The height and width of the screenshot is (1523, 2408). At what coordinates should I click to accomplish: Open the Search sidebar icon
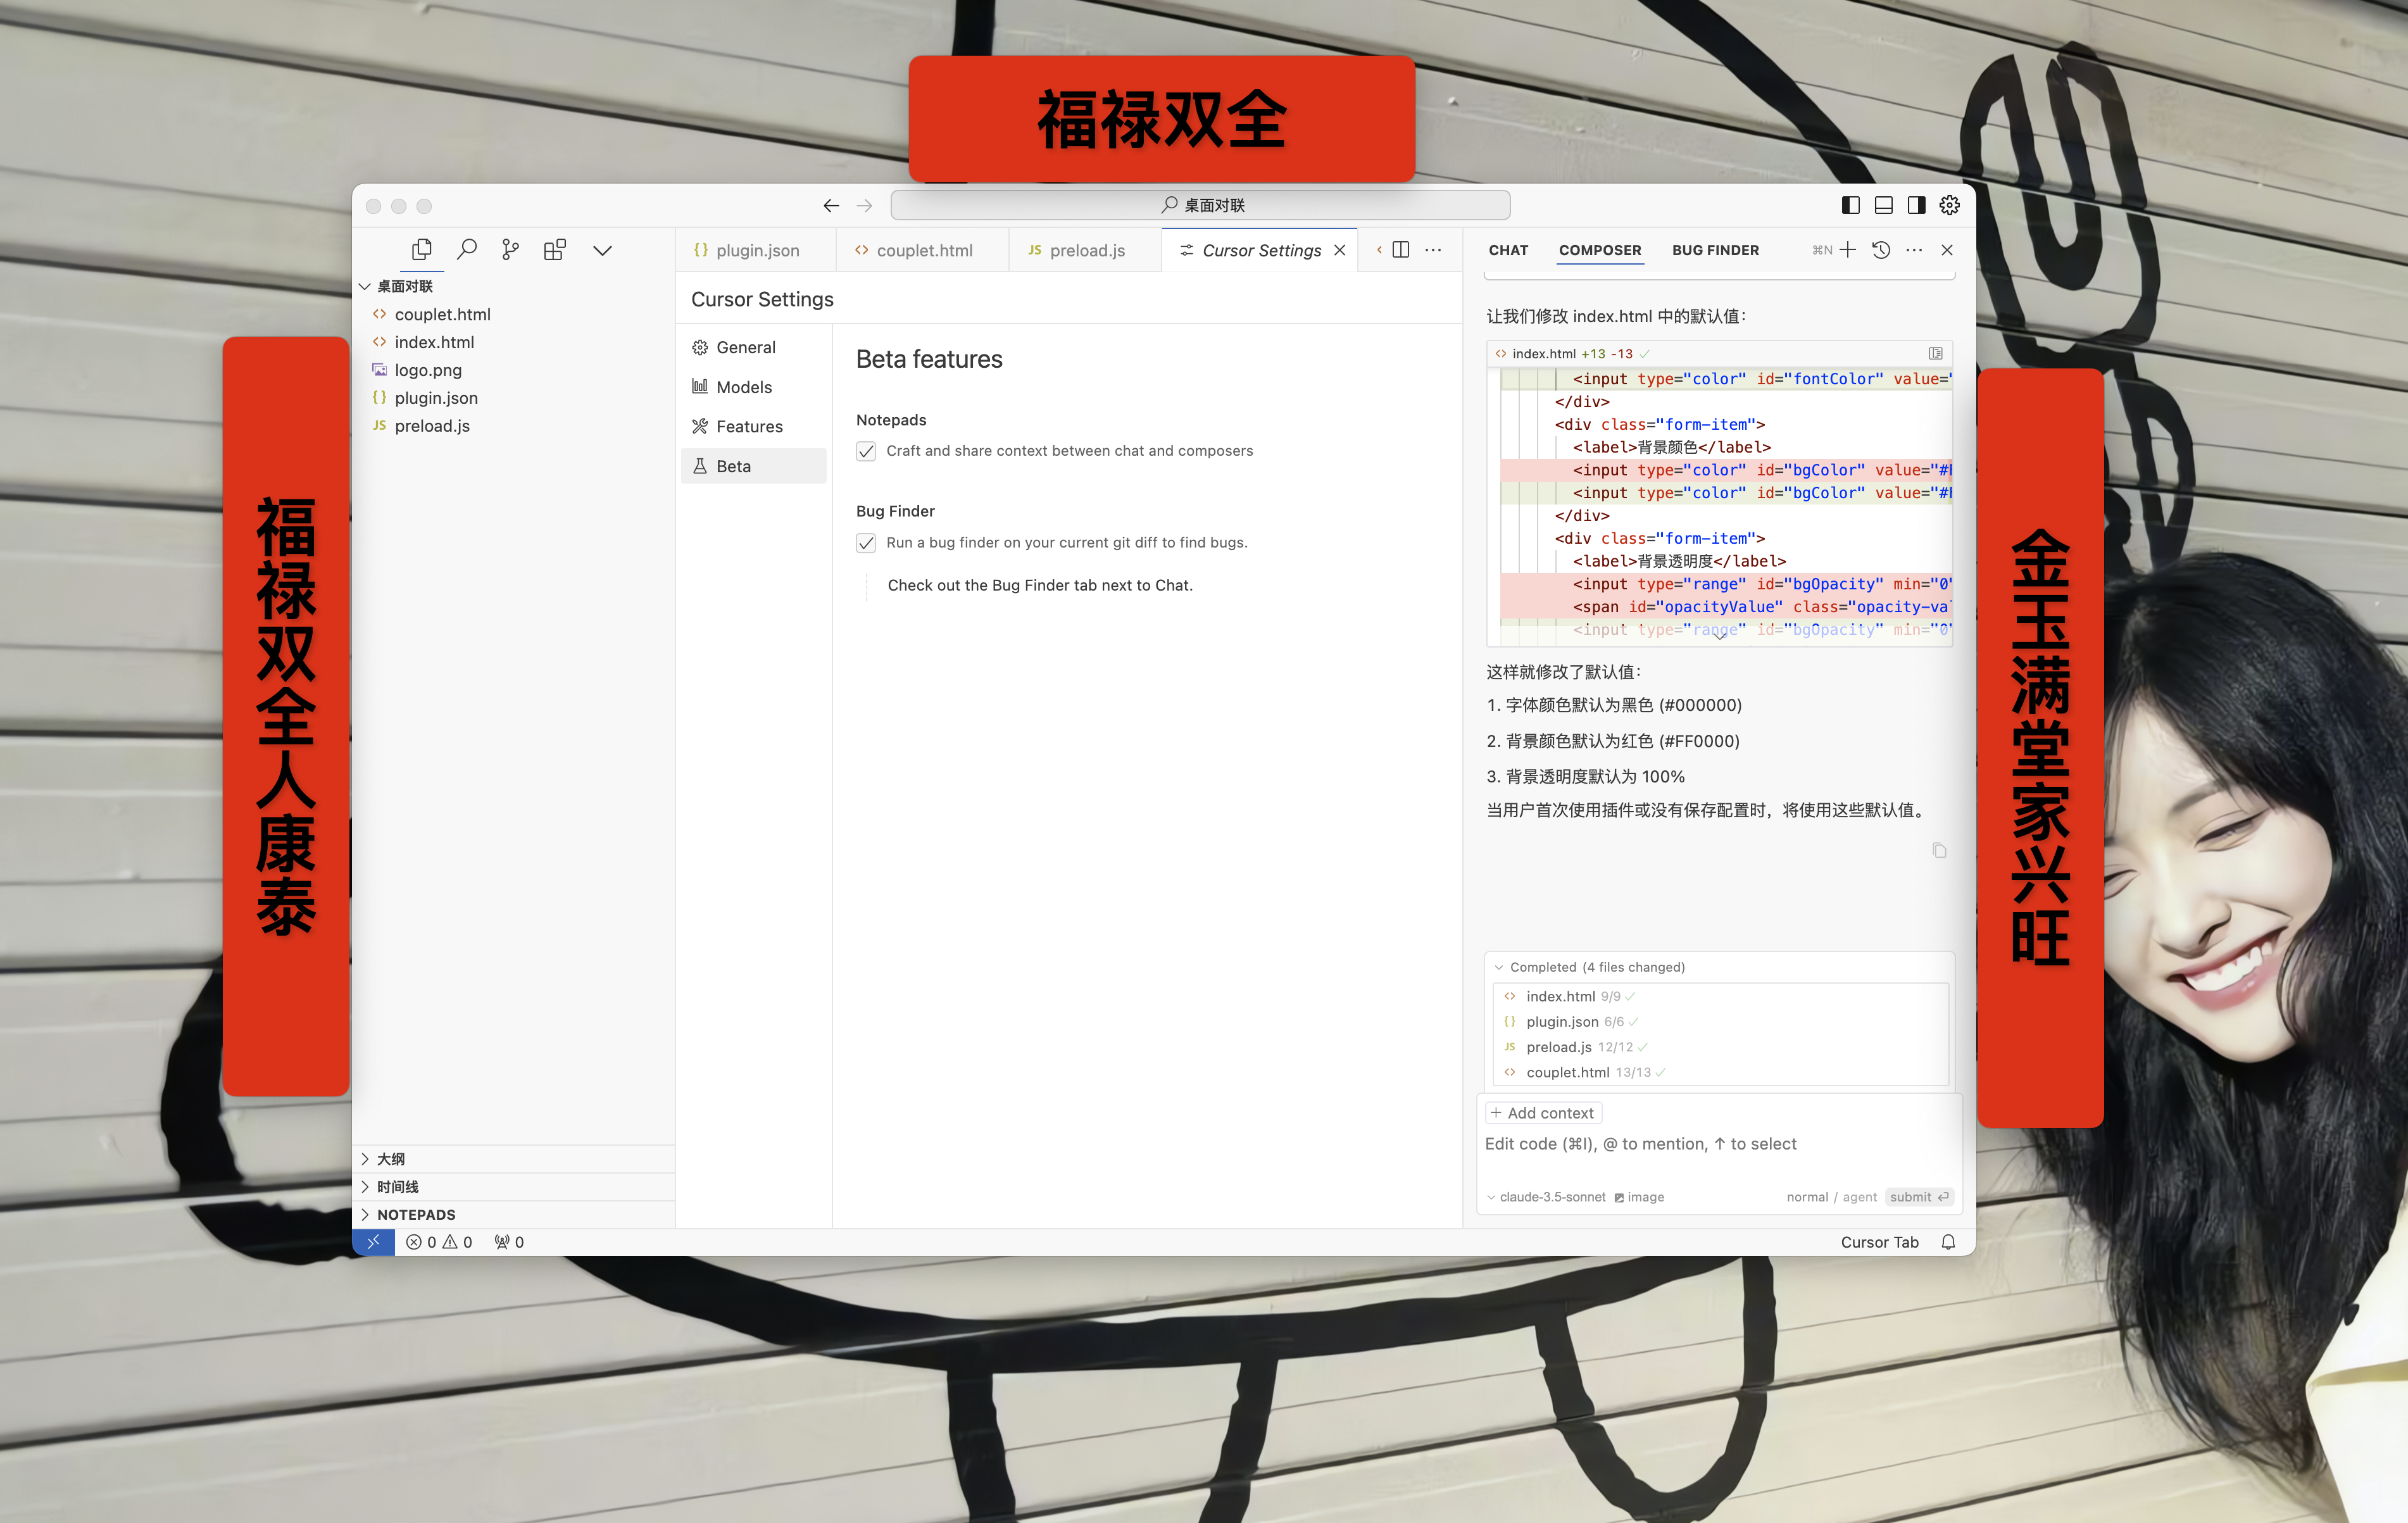point(466,250)
